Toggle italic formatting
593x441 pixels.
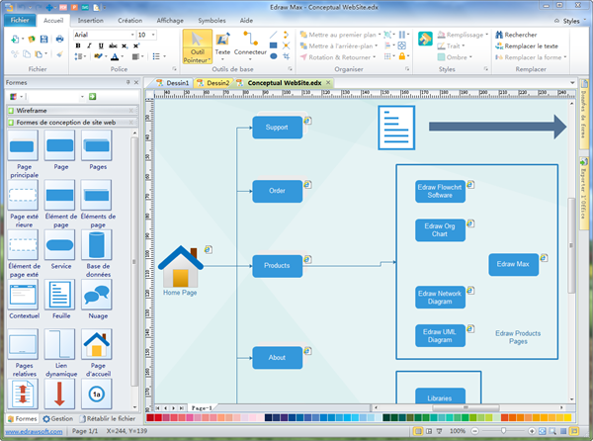pos(89,45)
